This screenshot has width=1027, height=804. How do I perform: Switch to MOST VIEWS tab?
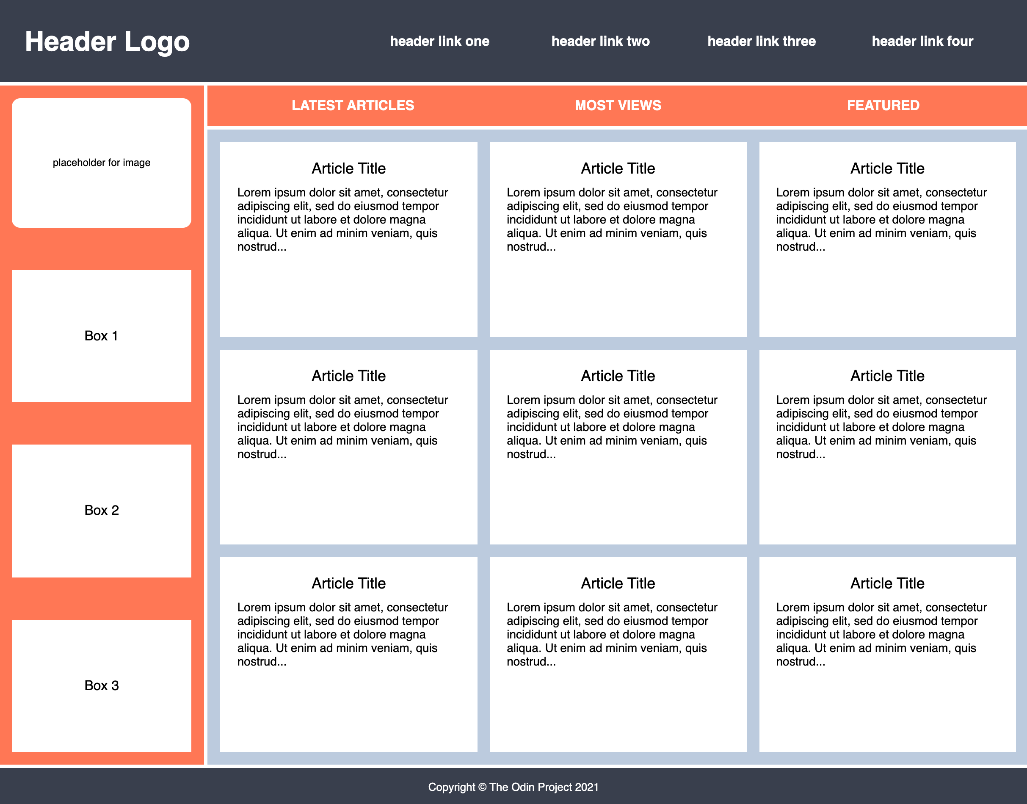(618, 105)
